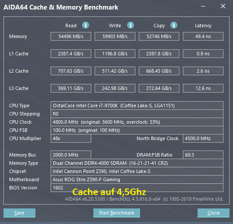Click the Copy info icon

coord(174,25)
